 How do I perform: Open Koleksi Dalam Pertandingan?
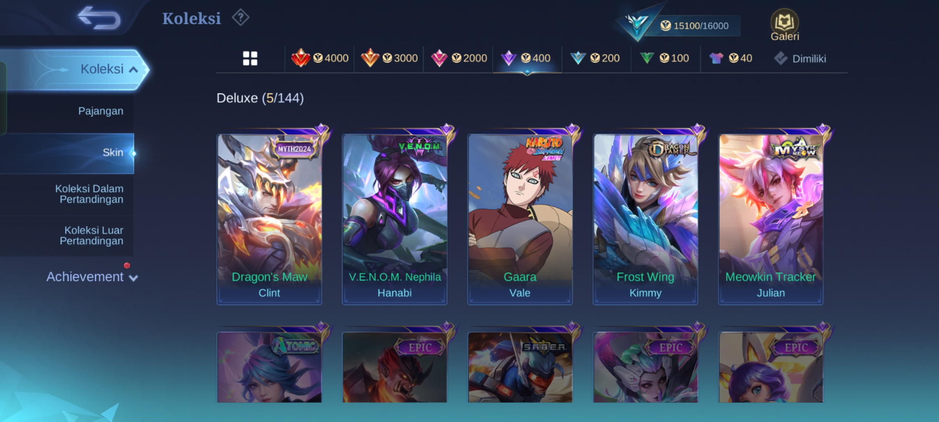click(89, 194)
